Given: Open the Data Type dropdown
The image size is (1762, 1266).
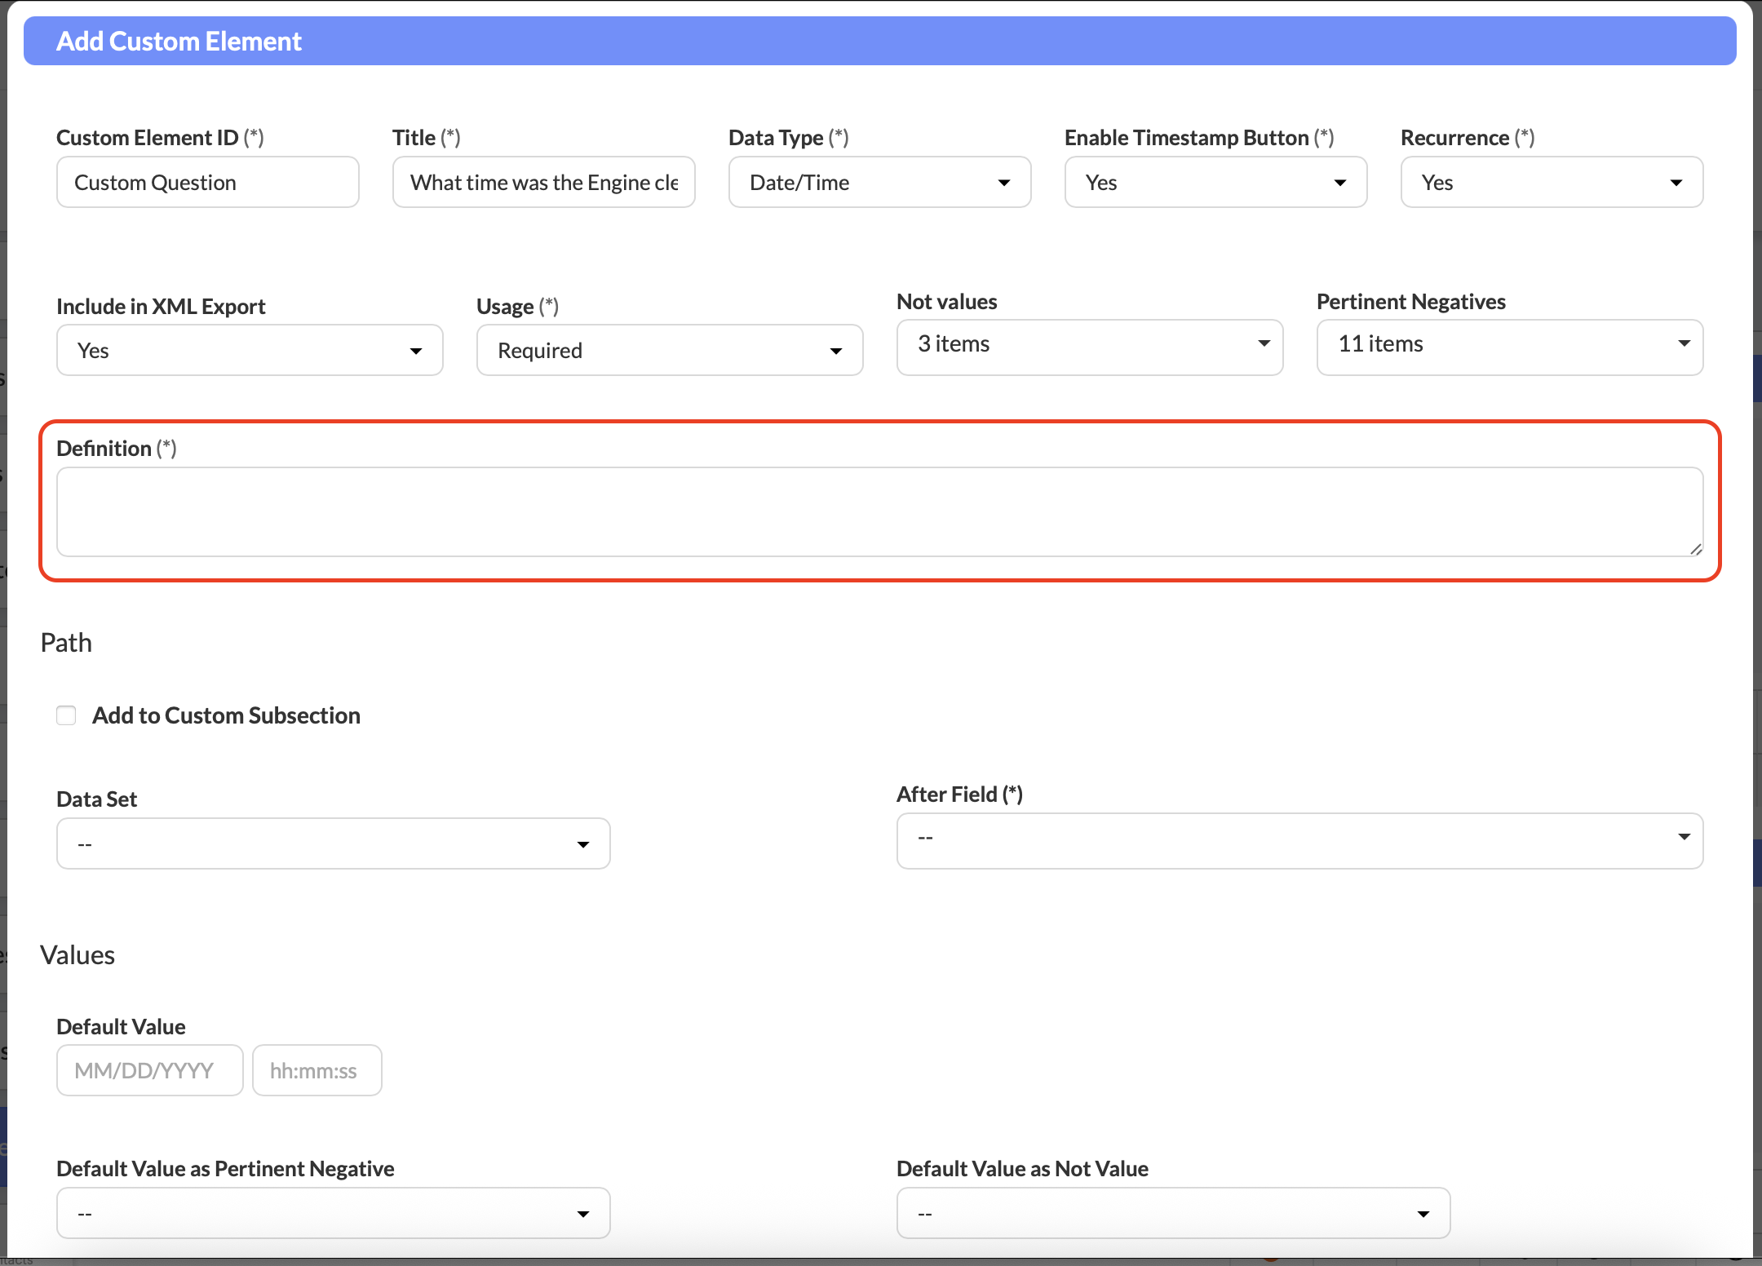Looking at the screenshot, I should click(879, 183).
